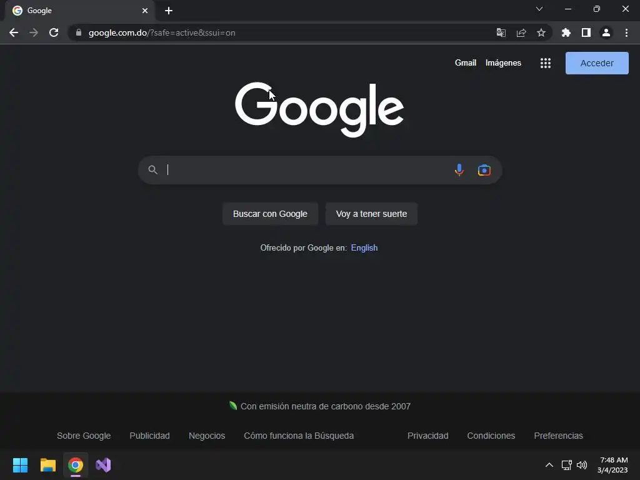
Task: Click the magnifier icon in the search box
Action: tap(152, 170)
